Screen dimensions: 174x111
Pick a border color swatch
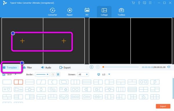click(53, 74)
